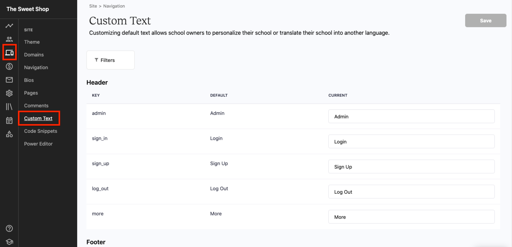Open Power Editor in Site menu

pyautogui.click(x=38, y=144)
